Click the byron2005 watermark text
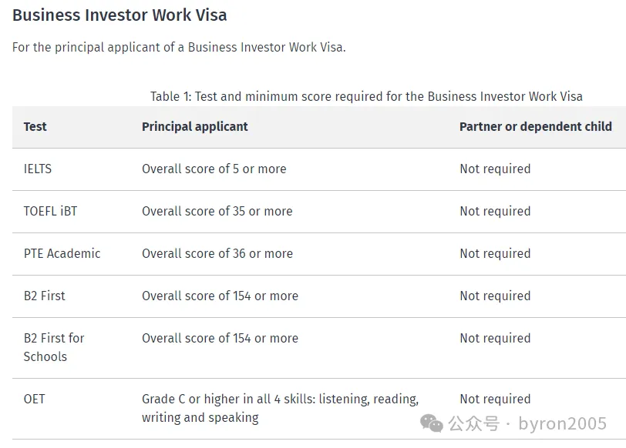Image resolution: width=626 pixels, height=448 pixels. point(563,423)
